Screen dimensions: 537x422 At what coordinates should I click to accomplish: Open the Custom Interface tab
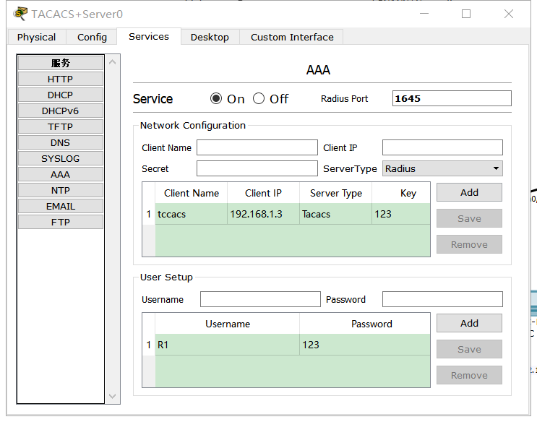point(292,37)
